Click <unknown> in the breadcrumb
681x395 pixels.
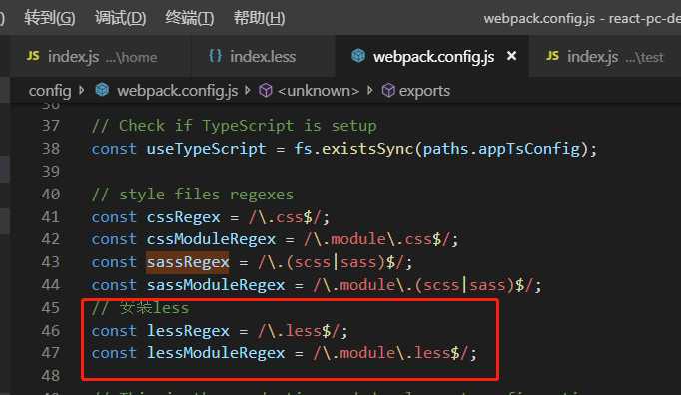tap(319, 91)
